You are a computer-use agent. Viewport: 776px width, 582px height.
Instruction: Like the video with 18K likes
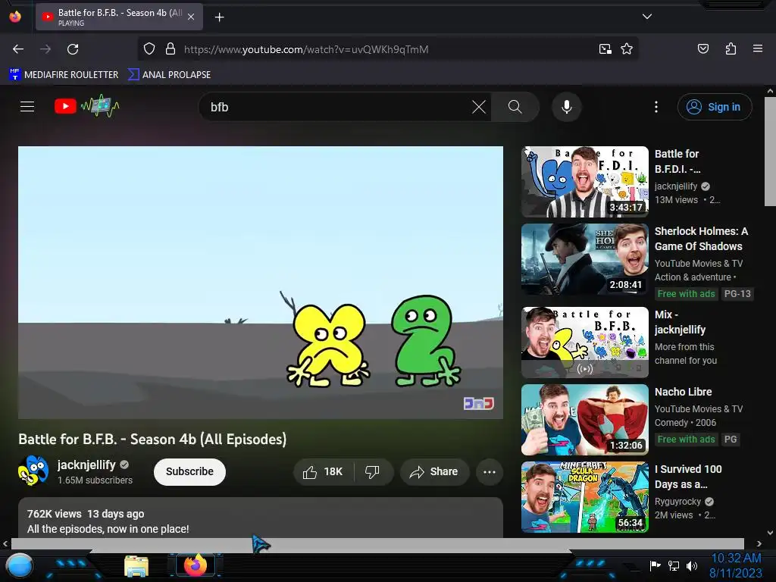click(x=324, y=472)
